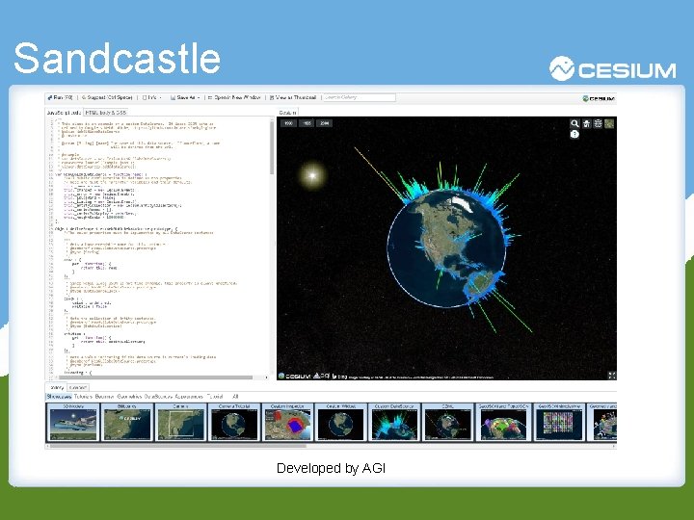Open the GeoJSON and TopoJSON thumbnail
694x520 pixels.
tap(503, 422)
